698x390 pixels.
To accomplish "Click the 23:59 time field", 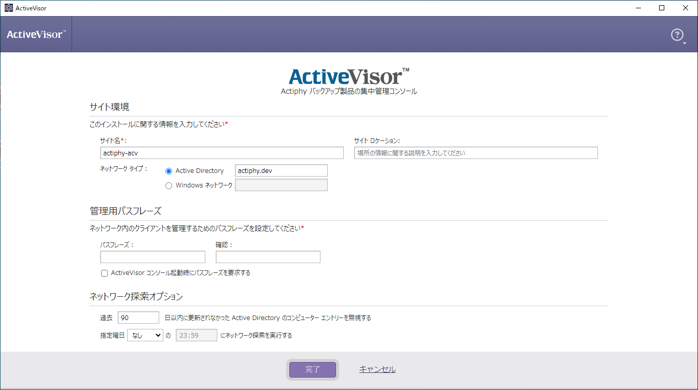I will tap(197, 335).
